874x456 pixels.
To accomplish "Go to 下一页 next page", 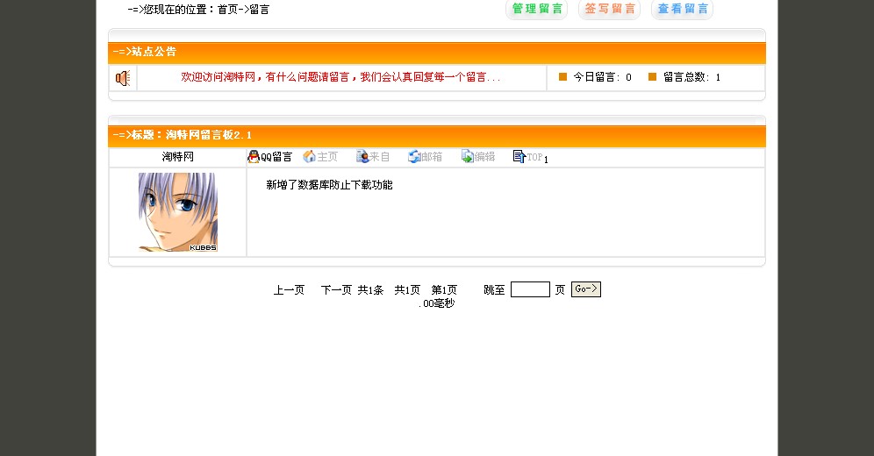I will (x=336, y=290).
